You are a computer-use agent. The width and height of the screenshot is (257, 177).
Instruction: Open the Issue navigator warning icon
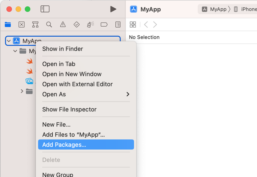pyautogui.click(x=63, y=25)
